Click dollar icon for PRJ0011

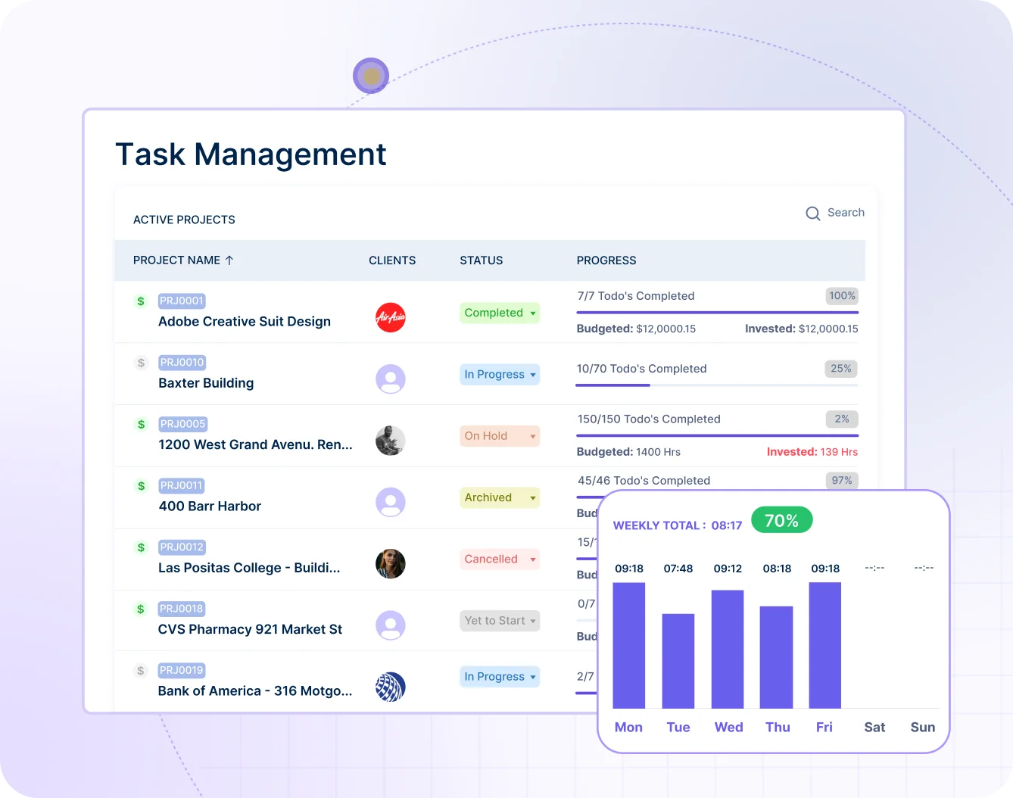pyautogui.click(x=141, y=486)
